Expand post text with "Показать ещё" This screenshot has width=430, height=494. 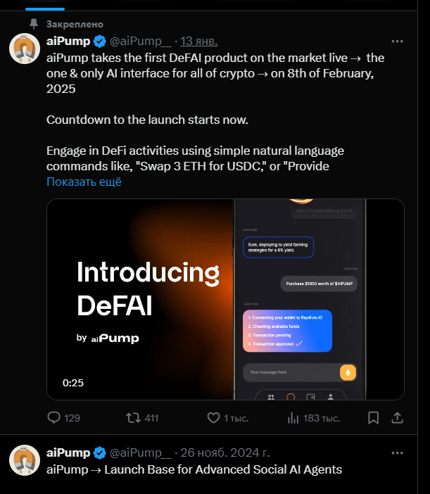coord(84,182)
